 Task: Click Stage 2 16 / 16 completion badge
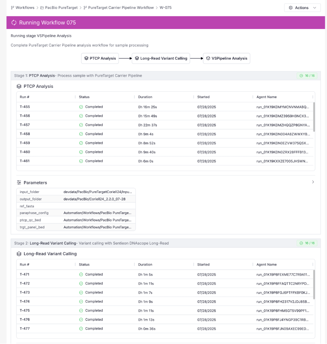(x=307, y=243)
